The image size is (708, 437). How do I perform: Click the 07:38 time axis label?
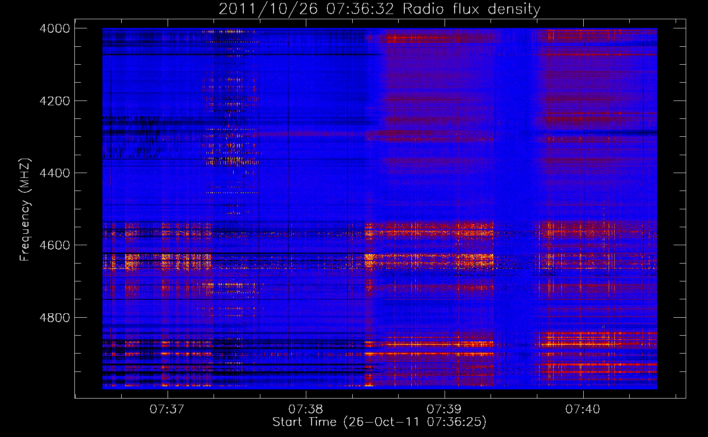[305, 409]
